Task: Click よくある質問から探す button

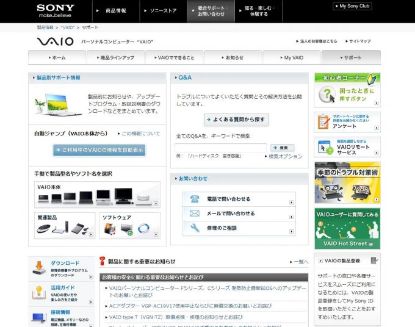Action: [x=236, y=120]
